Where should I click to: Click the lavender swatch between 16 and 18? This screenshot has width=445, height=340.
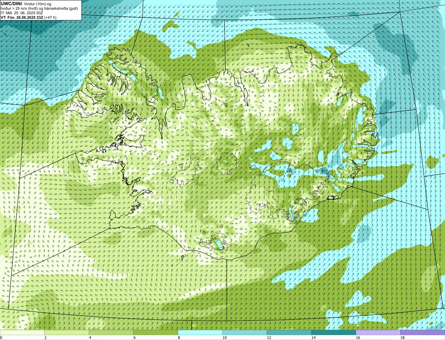click(x=378, y=333)
